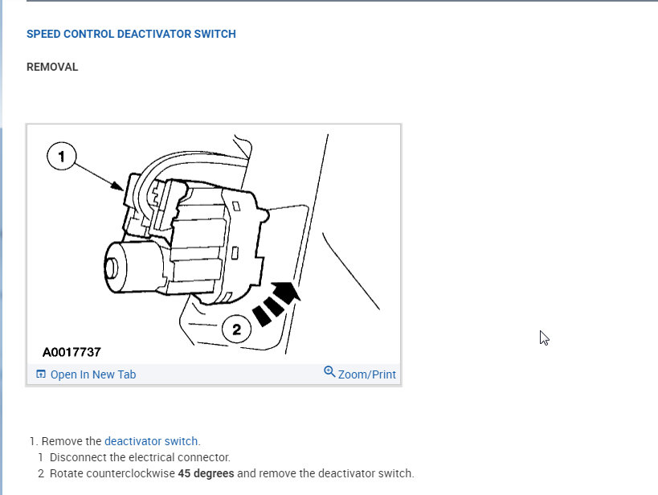Open the Zoom/Print view
Screen dimensions: 658x495
366,374
